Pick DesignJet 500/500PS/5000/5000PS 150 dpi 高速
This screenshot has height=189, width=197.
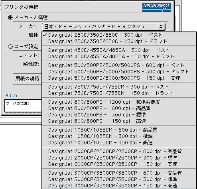(119, 78)
